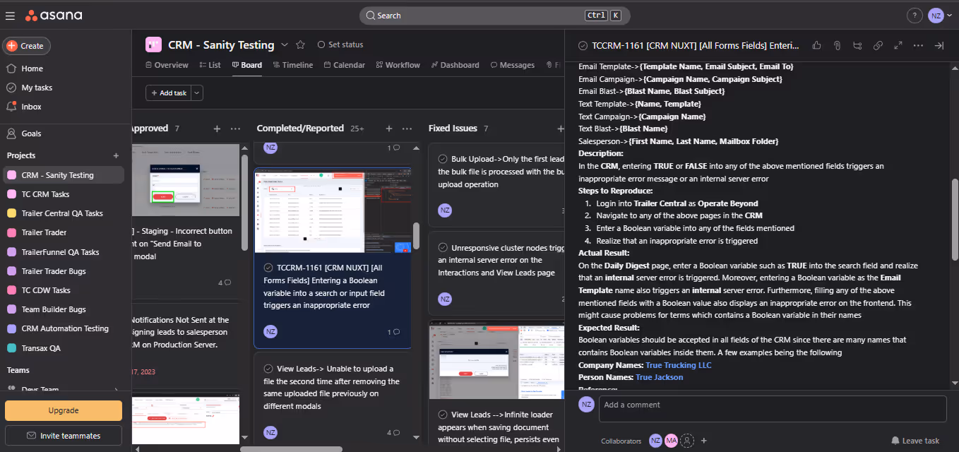The height and width of the screenshot is (452, 959).
Task: Open the Asana logo home link
Action: point(54,15)
